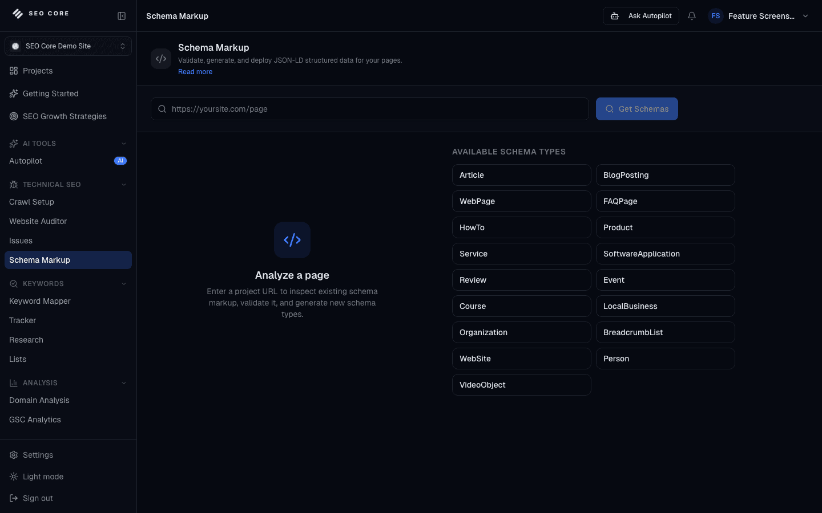Collapse the Analysis section chevron
Screen dimensions: 822x513
(124, 383)
